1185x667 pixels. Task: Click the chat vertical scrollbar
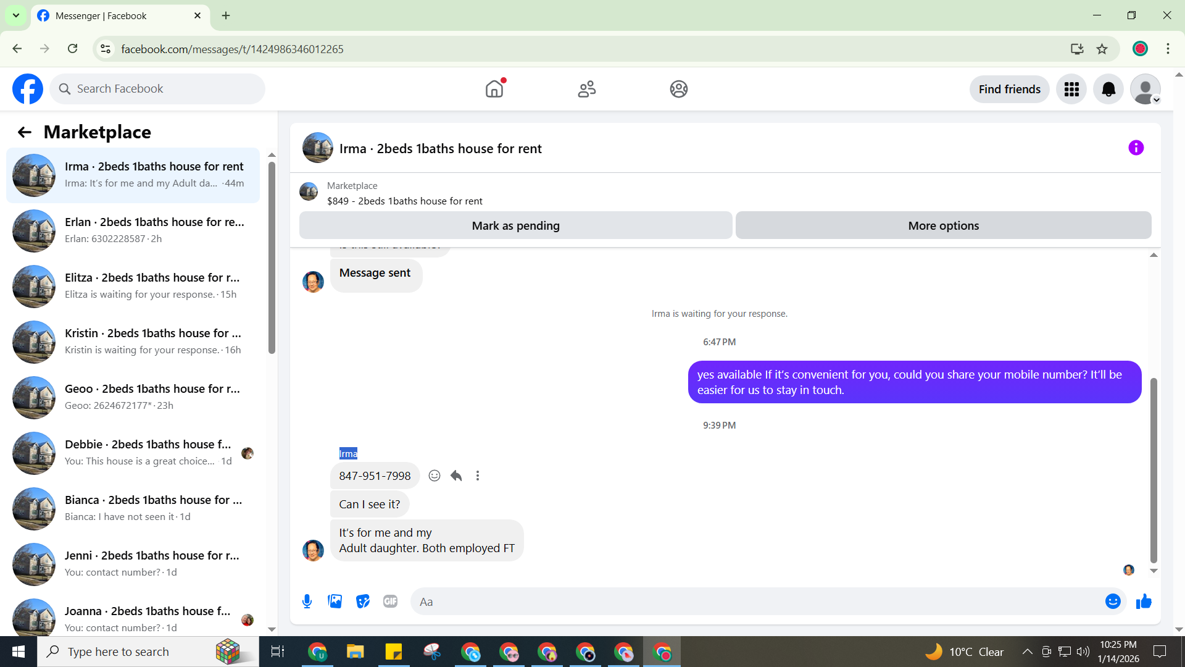coord(1153,469)
